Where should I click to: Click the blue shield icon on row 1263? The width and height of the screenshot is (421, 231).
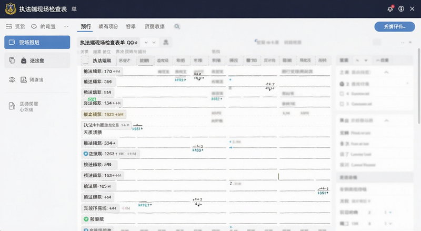tap(86, 154)
